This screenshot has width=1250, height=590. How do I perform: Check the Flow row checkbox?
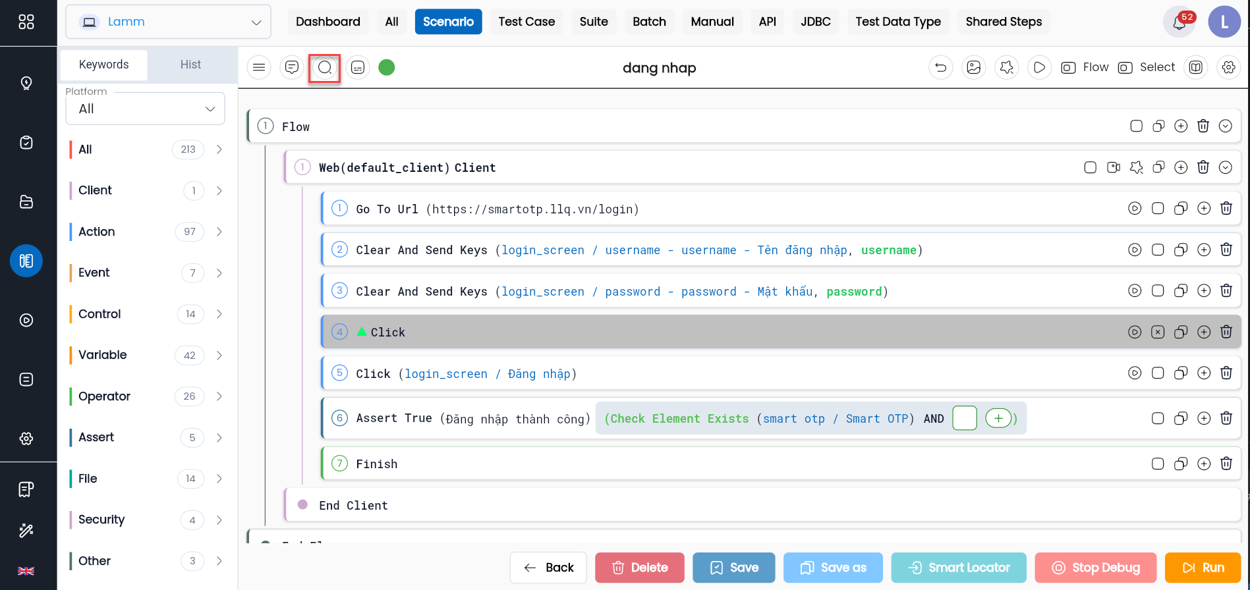pyautogui.click(x=1136, y=126)
